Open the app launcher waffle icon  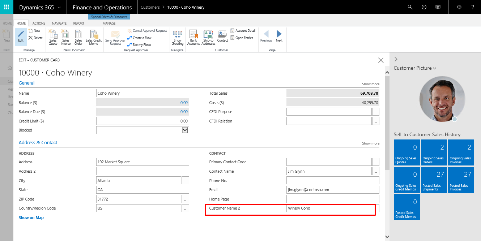pyautogui.click(x=7, y=7)
